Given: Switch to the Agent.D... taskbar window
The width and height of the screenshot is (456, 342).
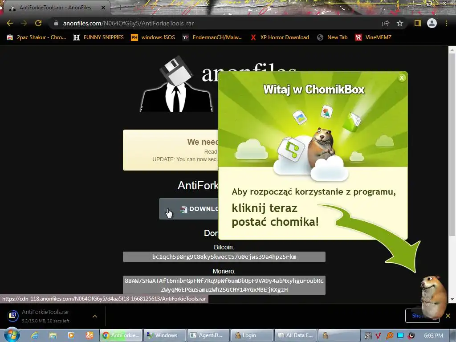Looking at the screenshot, I should point(208,335).
